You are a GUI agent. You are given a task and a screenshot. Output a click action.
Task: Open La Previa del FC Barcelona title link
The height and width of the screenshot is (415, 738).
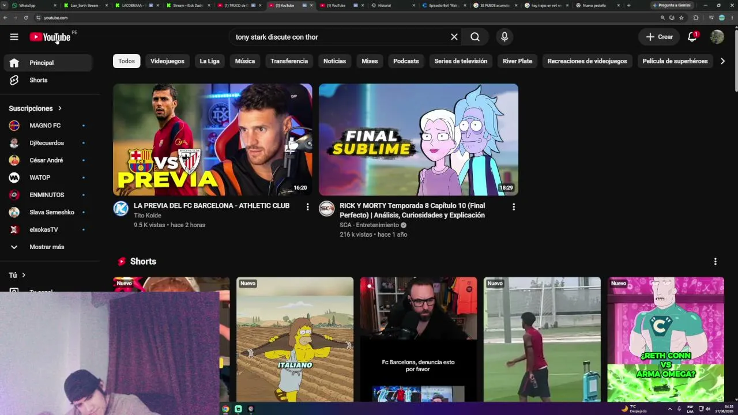click(212, 206)
